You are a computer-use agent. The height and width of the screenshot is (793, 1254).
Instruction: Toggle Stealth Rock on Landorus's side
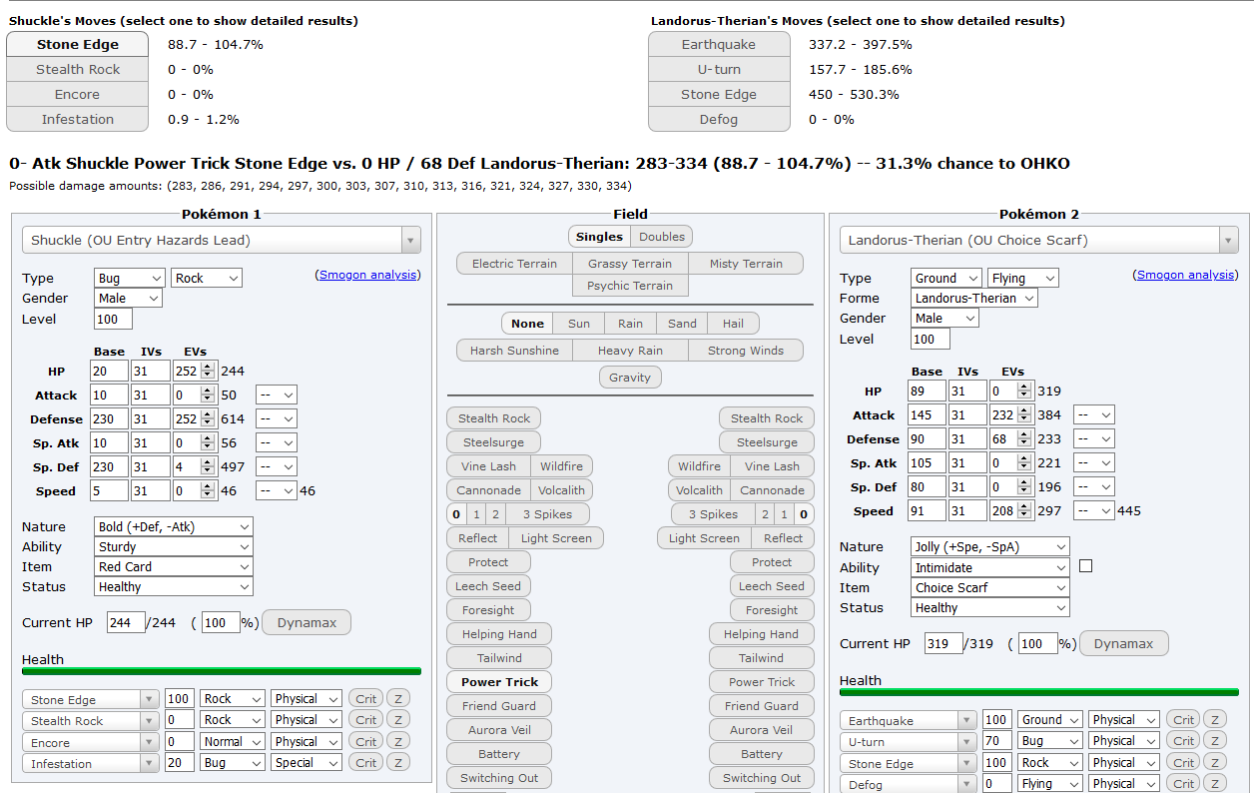pyautogui.click(x=767, y=418)
